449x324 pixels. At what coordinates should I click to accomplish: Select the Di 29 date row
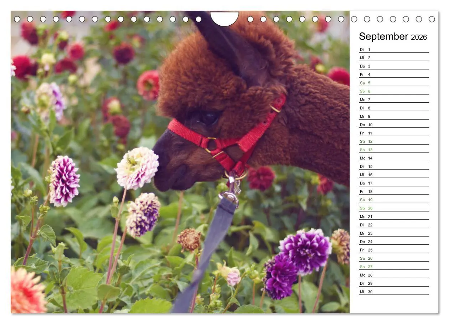[x=394, y=283]
